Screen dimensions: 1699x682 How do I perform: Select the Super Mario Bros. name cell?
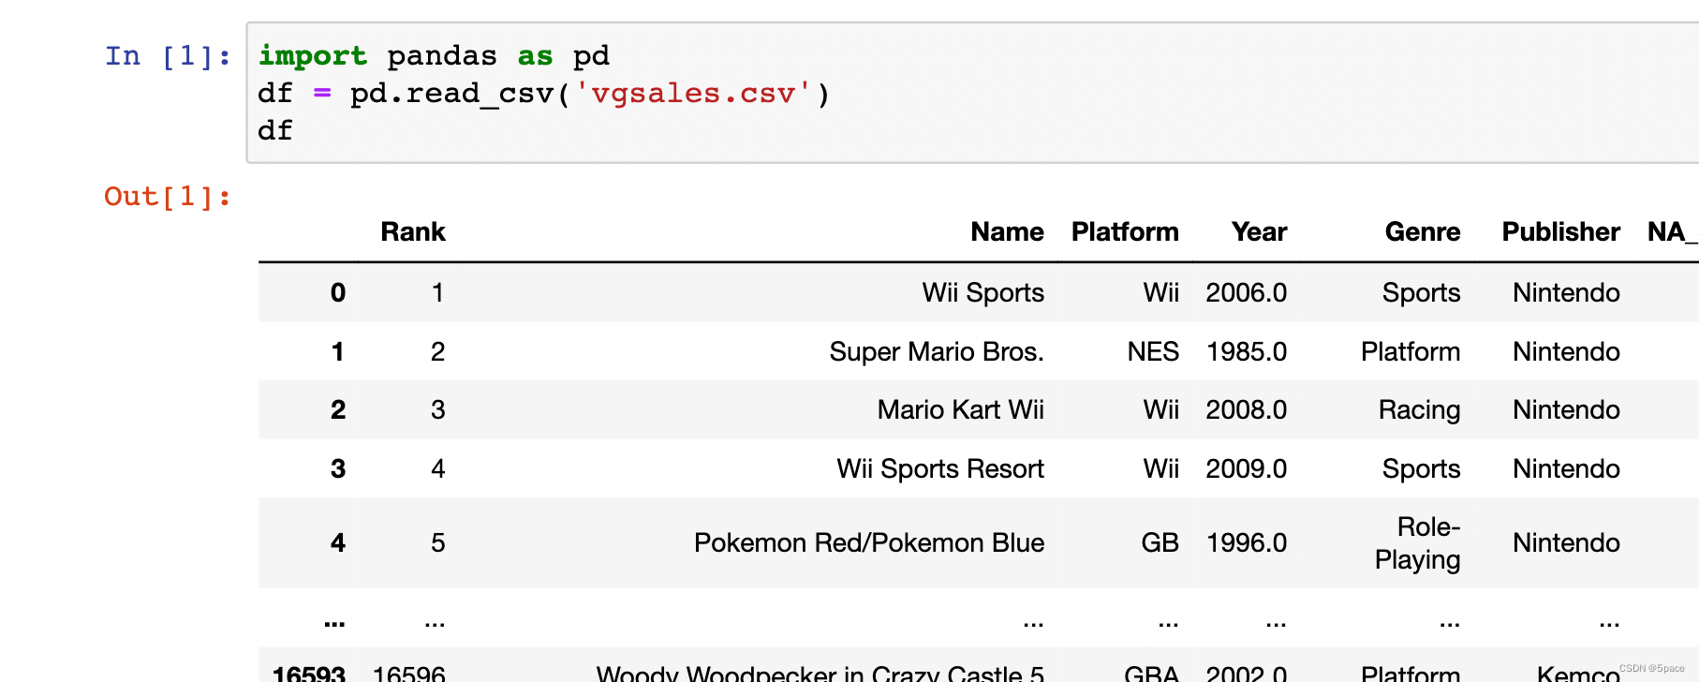click(937, 352)
